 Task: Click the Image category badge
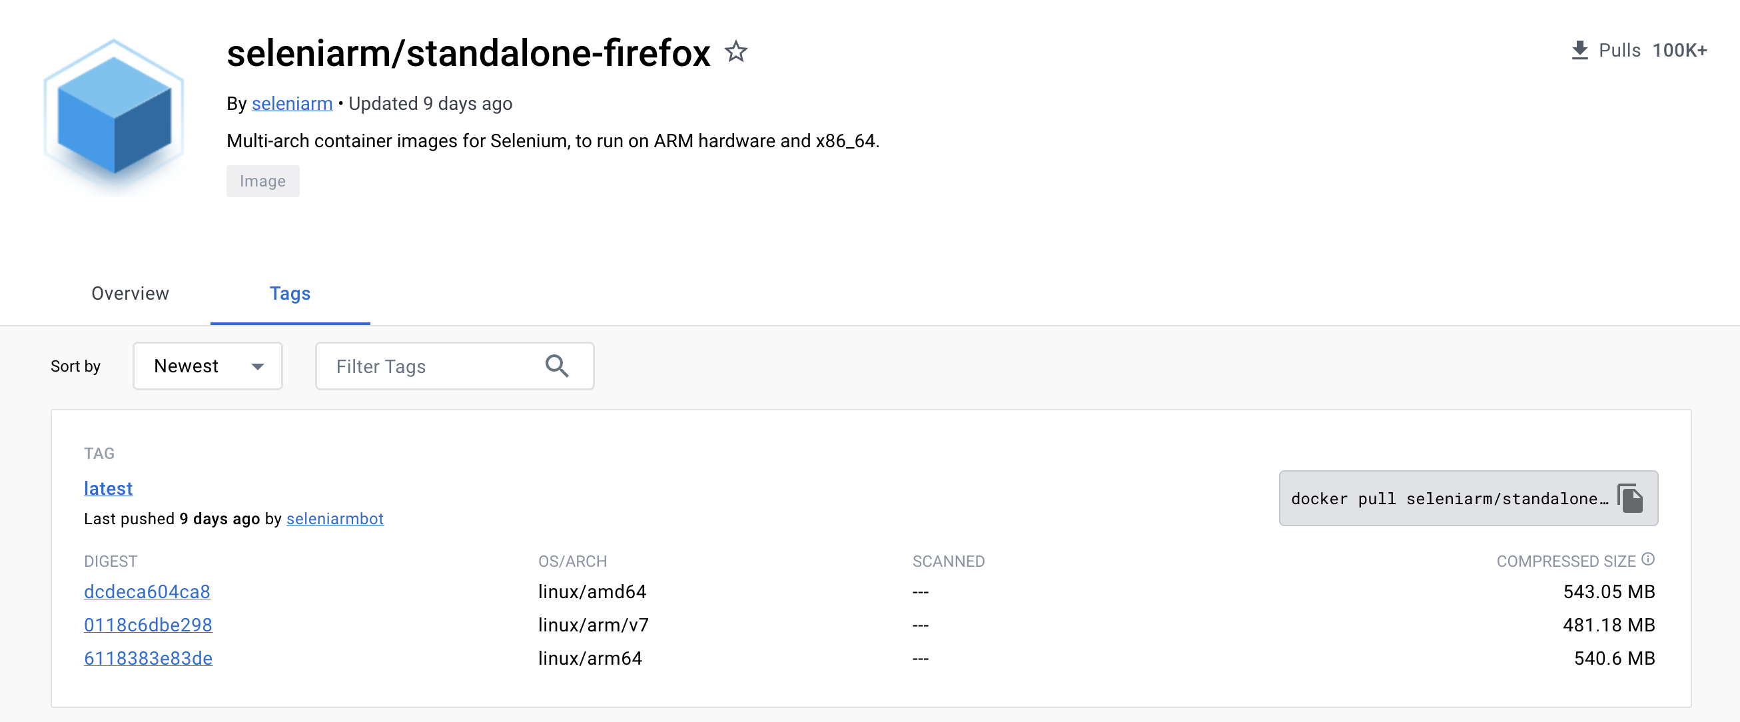pos(262,181)
